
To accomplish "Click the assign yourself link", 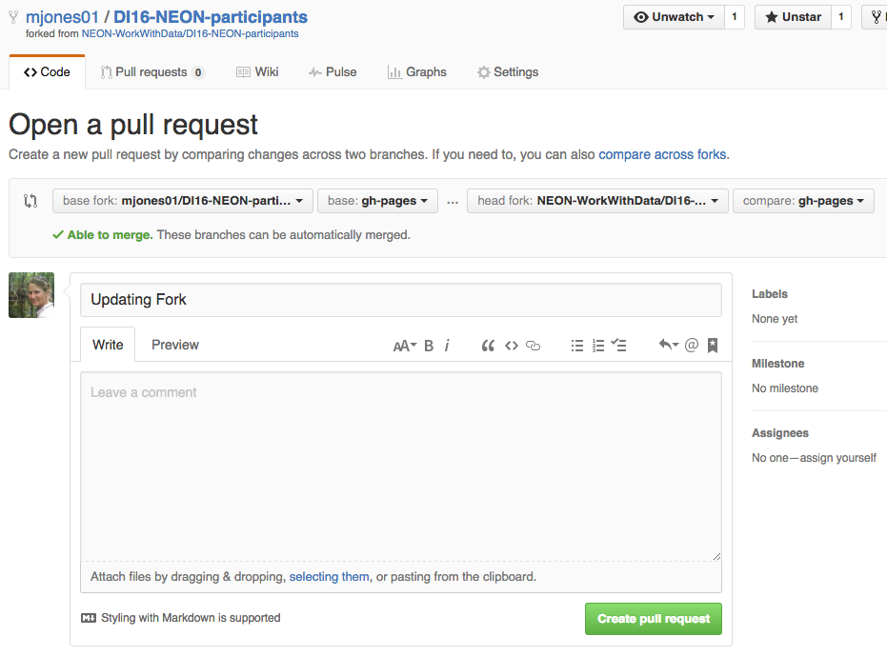I will [837, 458].
